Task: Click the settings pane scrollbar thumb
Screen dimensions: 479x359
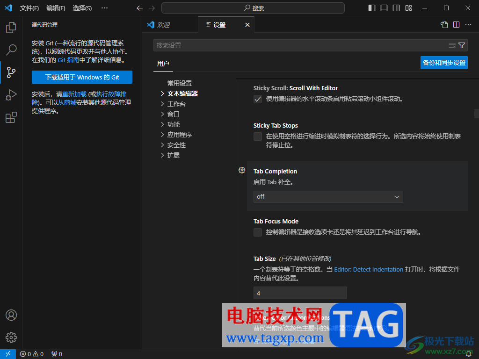Action: click(476, 114)
